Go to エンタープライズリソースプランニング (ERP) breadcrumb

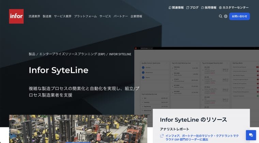pos(72,54)
